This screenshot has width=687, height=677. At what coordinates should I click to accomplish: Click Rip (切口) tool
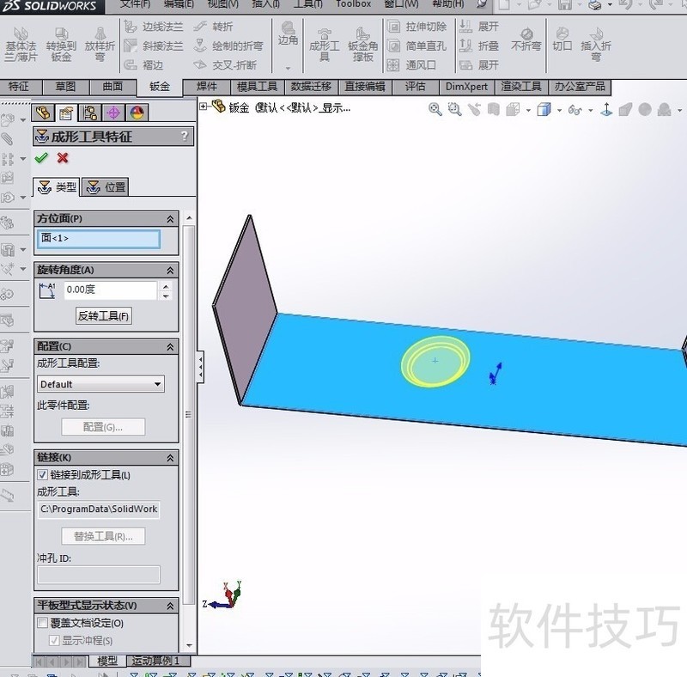[562, 40]
